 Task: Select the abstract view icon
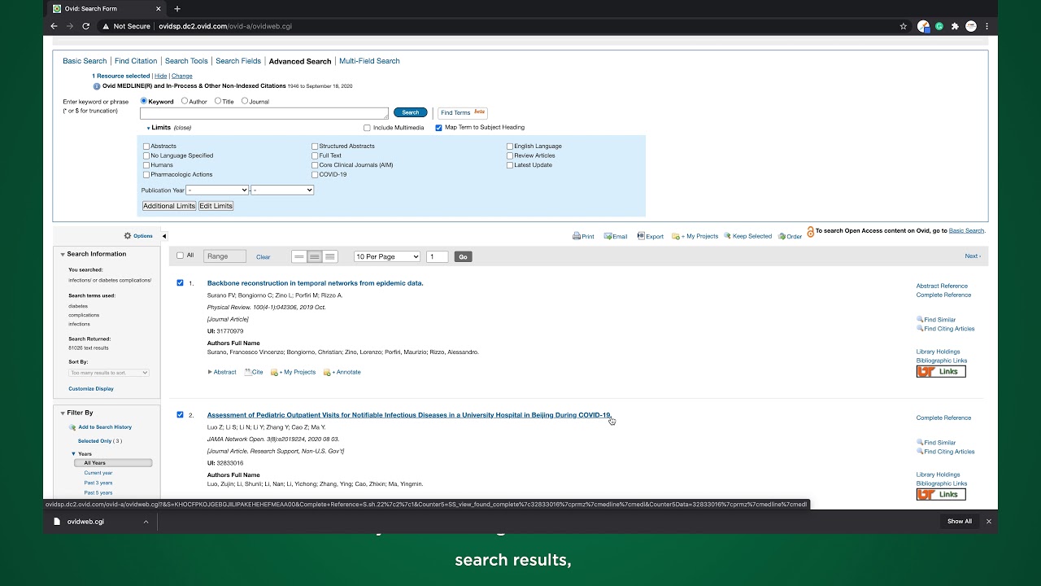pos(329,256)
